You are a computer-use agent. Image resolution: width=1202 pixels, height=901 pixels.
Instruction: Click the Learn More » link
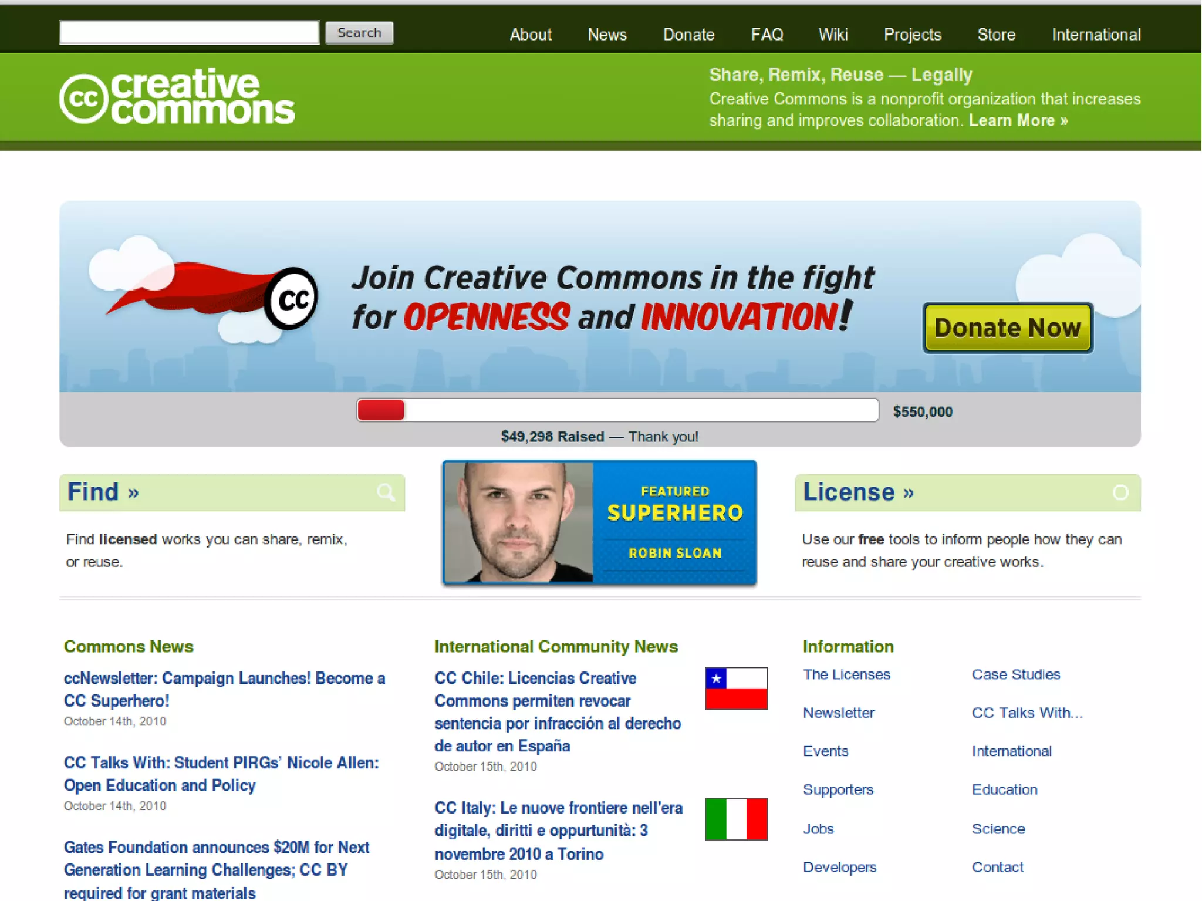click(x=1018, y=120)
